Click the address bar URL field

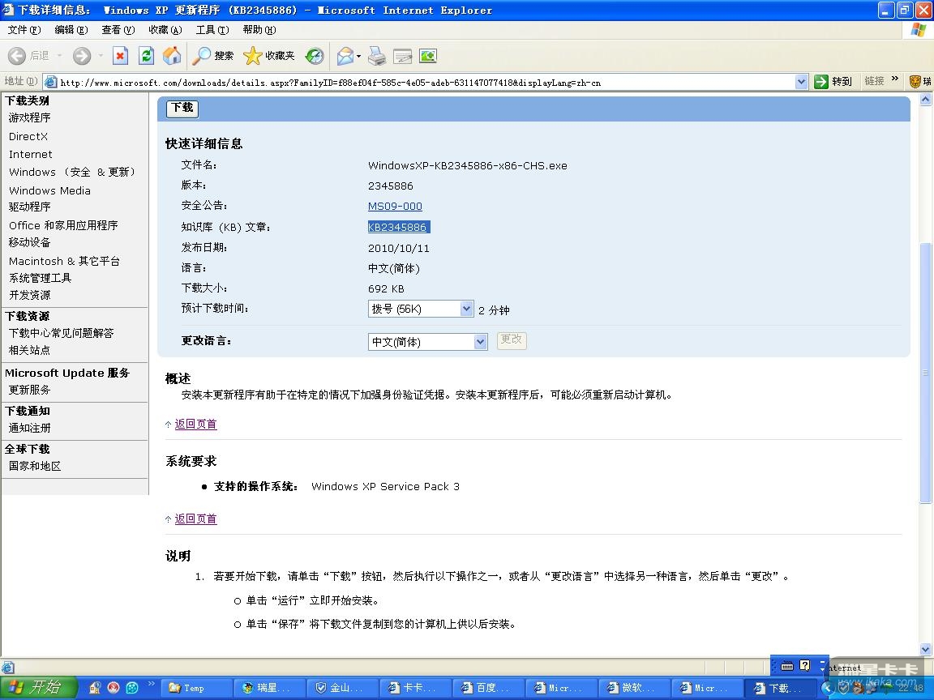(x=422, y=82)
